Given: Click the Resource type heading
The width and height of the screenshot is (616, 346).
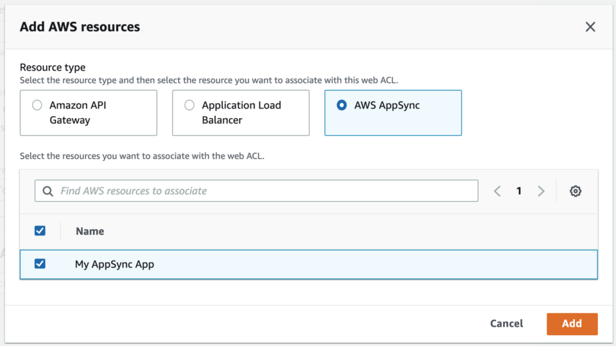Looking at the screenshot, I should click(x=53, y=67).
